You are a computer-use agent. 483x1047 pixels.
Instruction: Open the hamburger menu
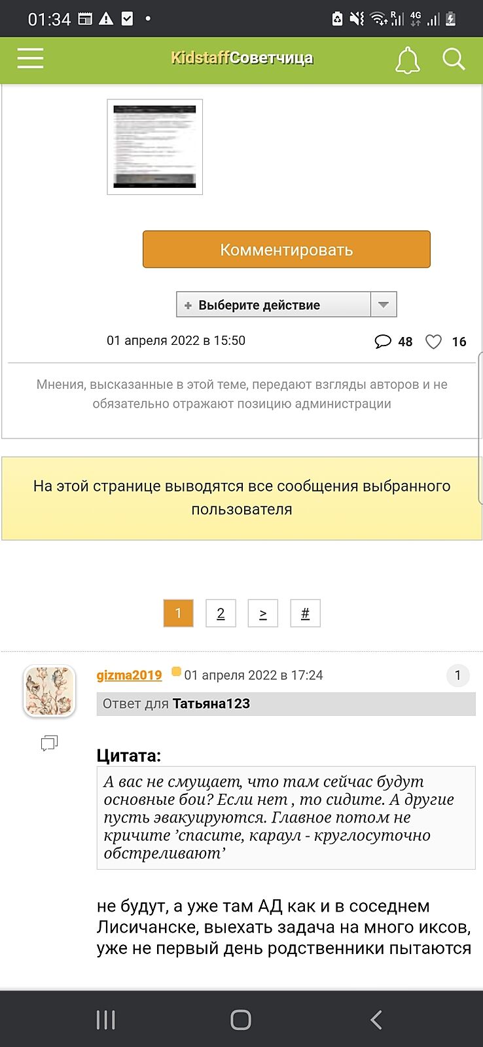pos(30,59)
